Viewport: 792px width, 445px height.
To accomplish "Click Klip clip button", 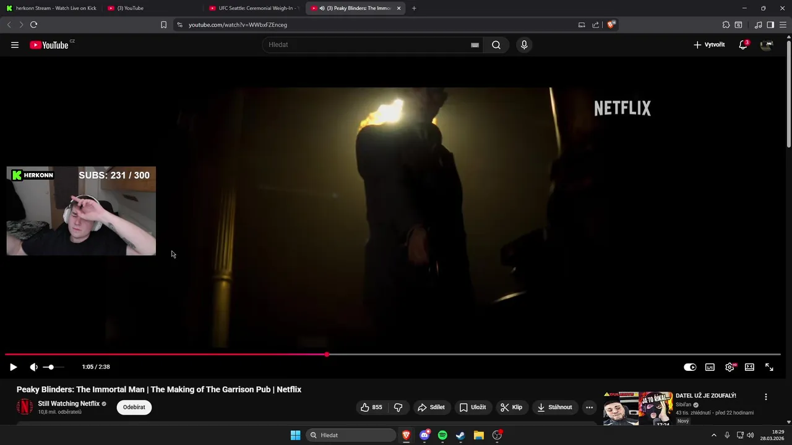I will pyautogui.click(x=511, y=407).
